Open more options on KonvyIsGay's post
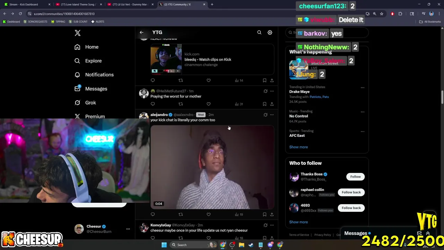The height and width of the screenshot is (250, 444). [x=272, y=225]
